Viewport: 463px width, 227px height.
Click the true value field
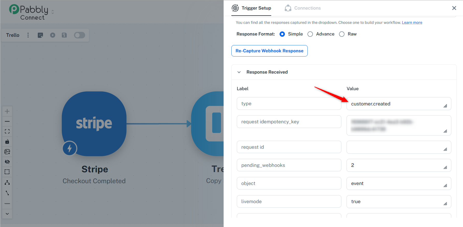click(399, 202)
